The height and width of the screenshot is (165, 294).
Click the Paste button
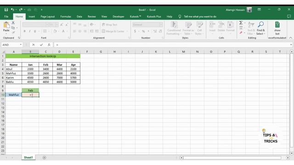tap(6, 27)
